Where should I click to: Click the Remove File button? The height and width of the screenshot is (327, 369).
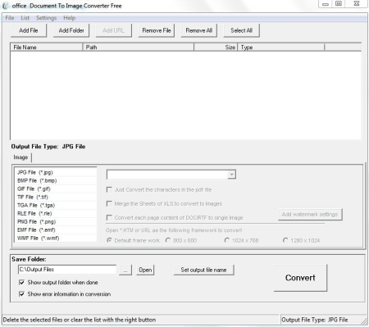(x=157, y=30)
